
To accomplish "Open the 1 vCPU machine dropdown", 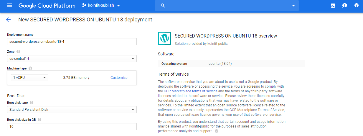I will [29, 78].
